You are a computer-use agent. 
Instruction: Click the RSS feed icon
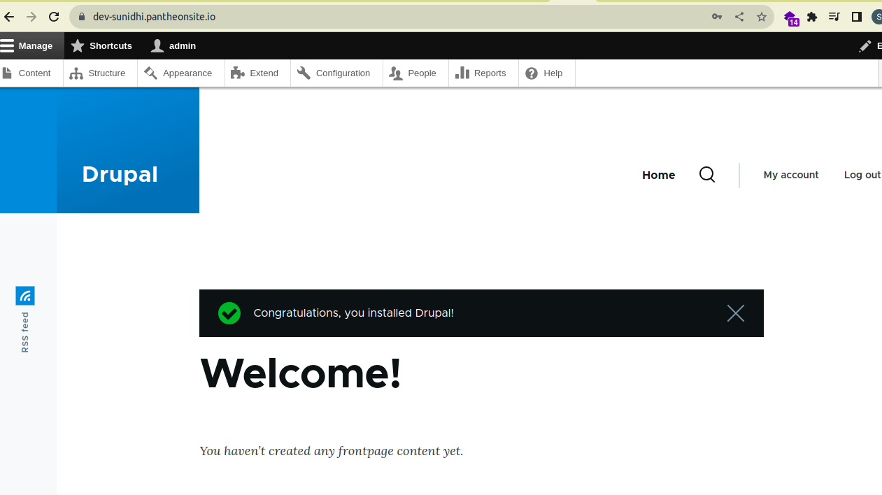(x=25, y=296)
